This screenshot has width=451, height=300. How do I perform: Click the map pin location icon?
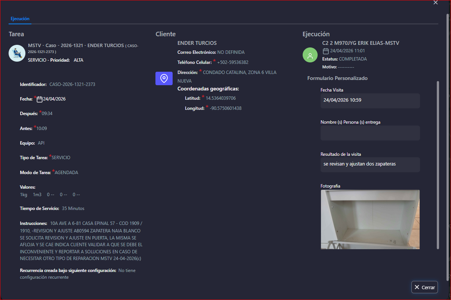pos(164,78)
